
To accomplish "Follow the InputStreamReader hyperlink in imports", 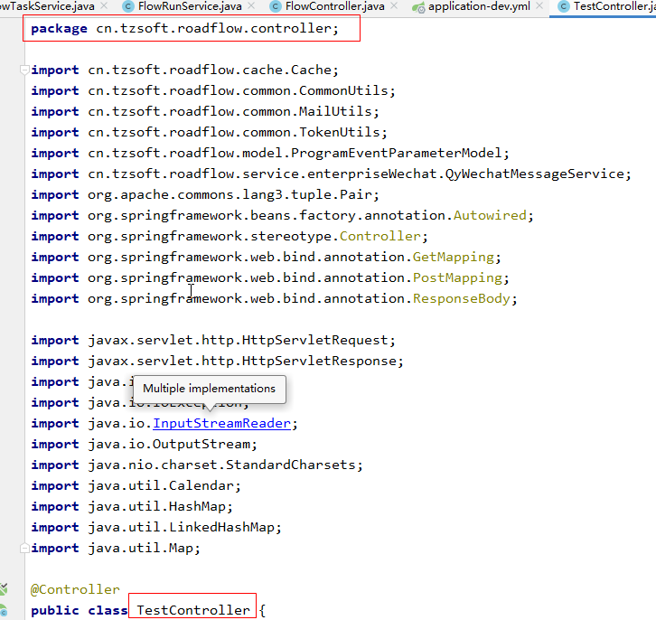I will 221,423.
